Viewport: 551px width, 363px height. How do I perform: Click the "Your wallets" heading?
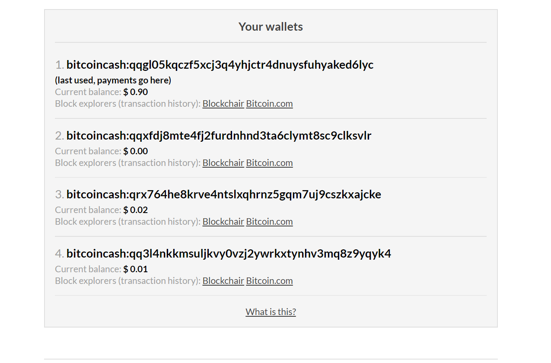click(271, 27)
